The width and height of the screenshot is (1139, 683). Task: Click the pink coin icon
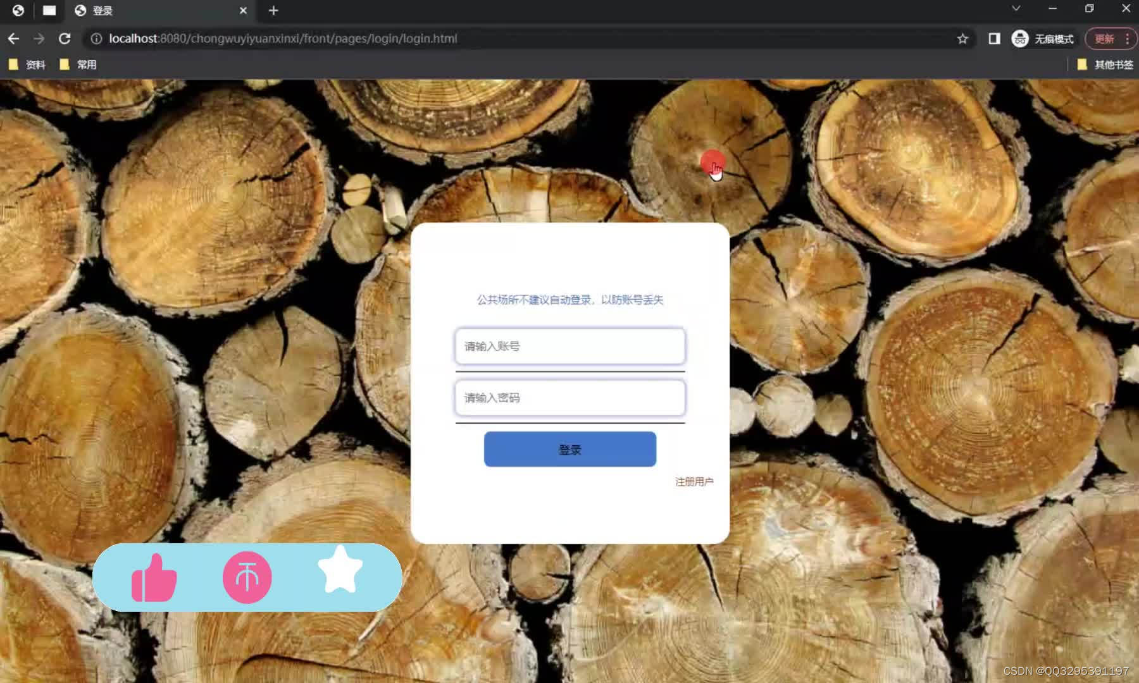[247, 577]
